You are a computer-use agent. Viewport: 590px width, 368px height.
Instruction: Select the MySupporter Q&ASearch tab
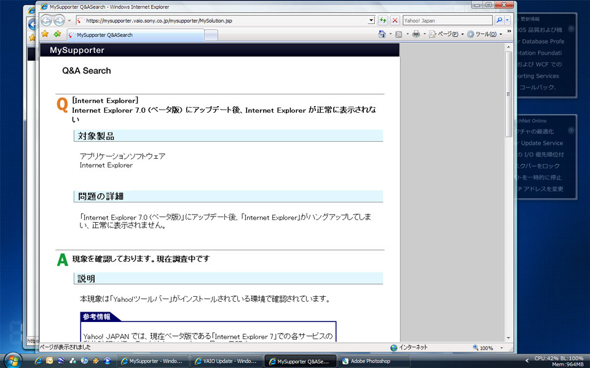pyautogui.click(x=136, y=35)
